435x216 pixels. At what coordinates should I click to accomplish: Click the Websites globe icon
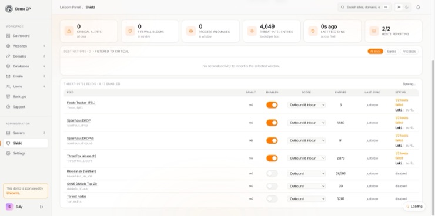pos(8,46)
